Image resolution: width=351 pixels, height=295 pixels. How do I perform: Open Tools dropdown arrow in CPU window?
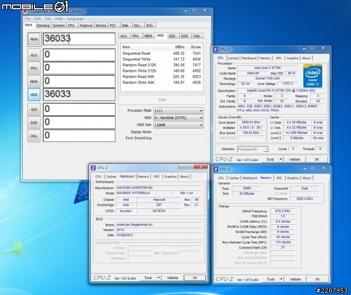pyautogui.click(x=281, y=160)
